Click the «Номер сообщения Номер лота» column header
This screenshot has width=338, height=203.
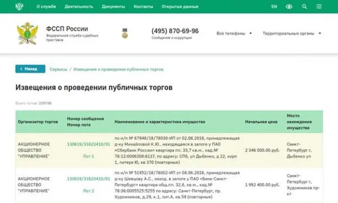click(86, 122)
